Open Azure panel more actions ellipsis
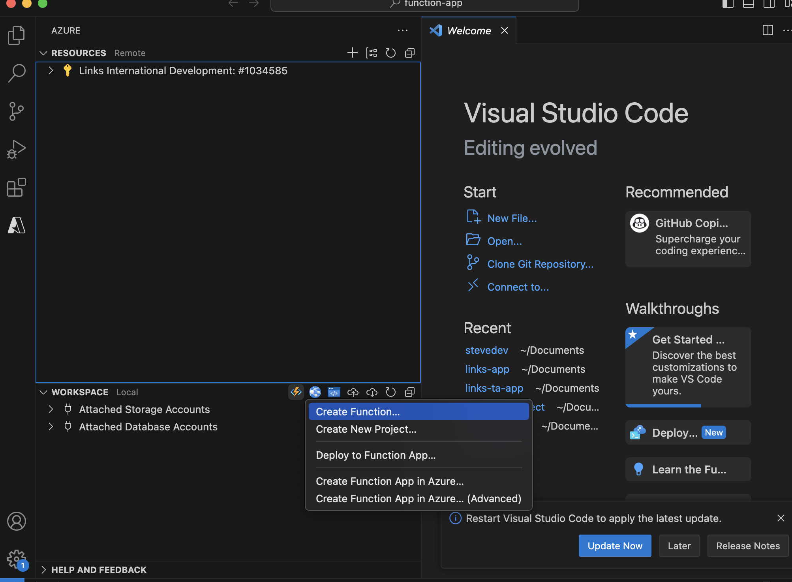The width and height of the screenshot is (792, 582). click(x=403, y=30)
